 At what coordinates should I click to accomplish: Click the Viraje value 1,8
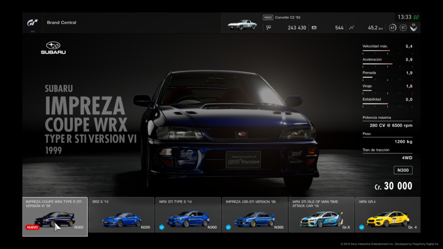pos(409,86)
